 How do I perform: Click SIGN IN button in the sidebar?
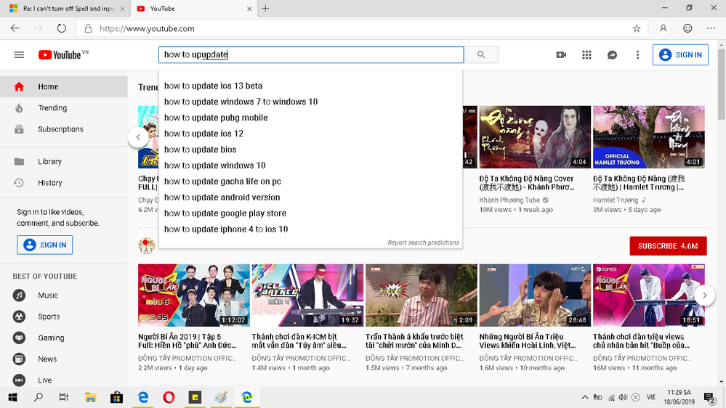[x=45, y=245]
